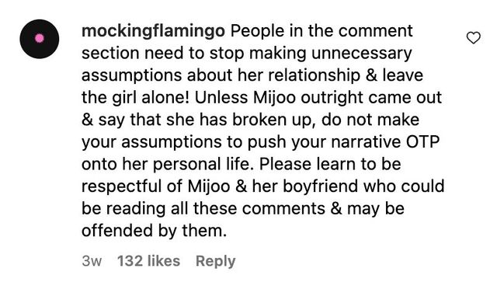Open mockingflamingo's black circular profile picture
Screen dimensions: 497x289
coord(40,39)
